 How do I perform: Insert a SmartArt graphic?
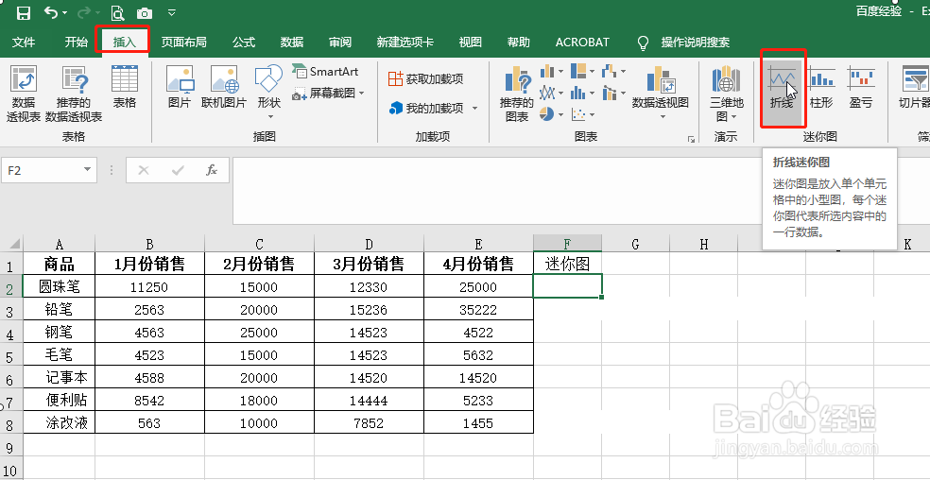pos(326,71)
